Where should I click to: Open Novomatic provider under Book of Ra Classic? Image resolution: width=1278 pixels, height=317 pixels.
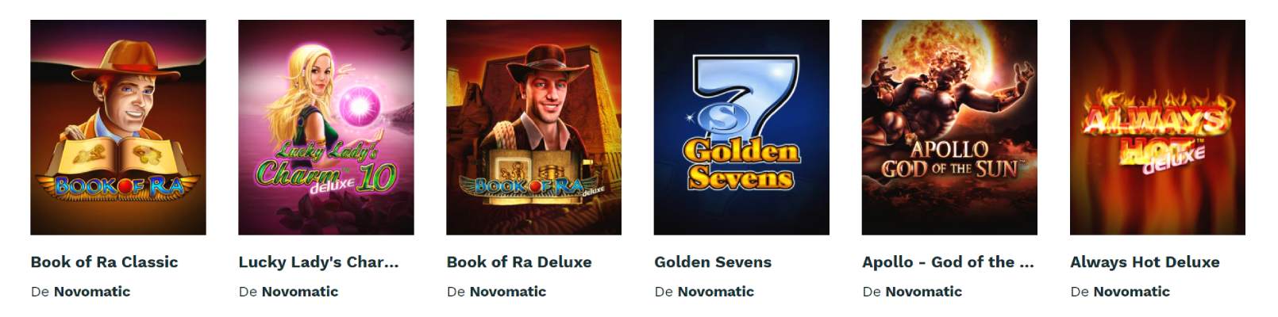point(92,292)
